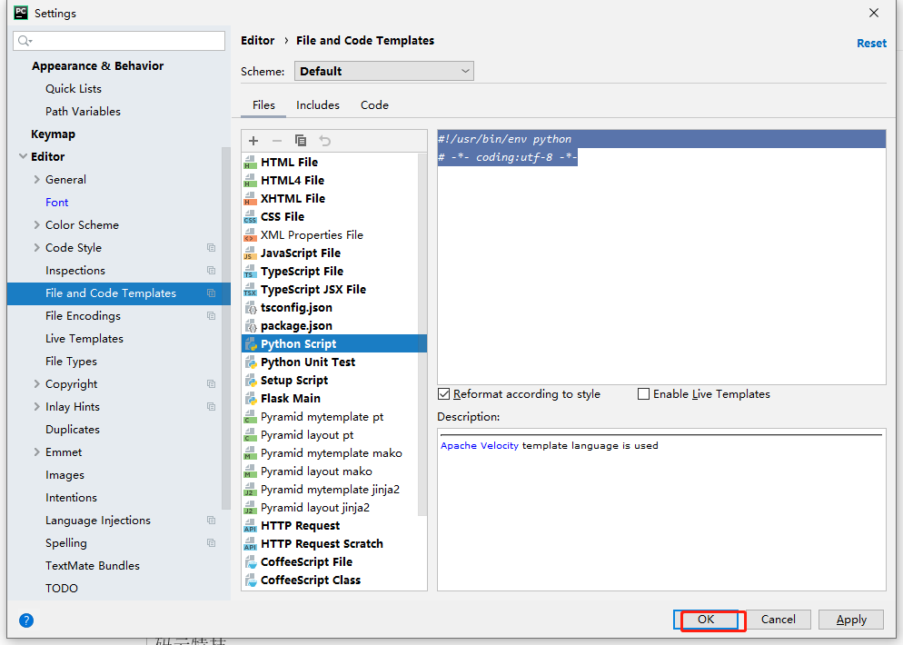Viewport: 903px width, 645px height.
Task: Click the project-level icon beside File Encodings
Action: pyautogui.click(x=212, y=316)
